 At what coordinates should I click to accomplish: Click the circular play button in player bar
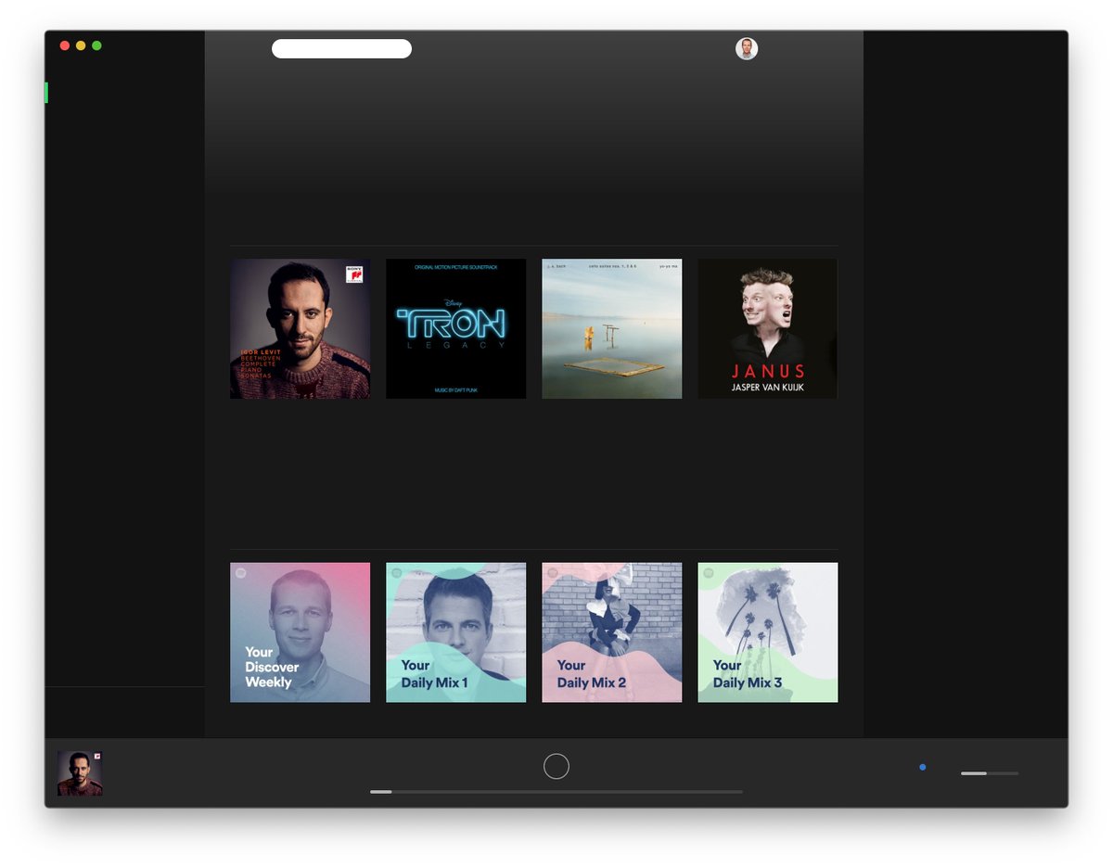[x=556, y=766]
